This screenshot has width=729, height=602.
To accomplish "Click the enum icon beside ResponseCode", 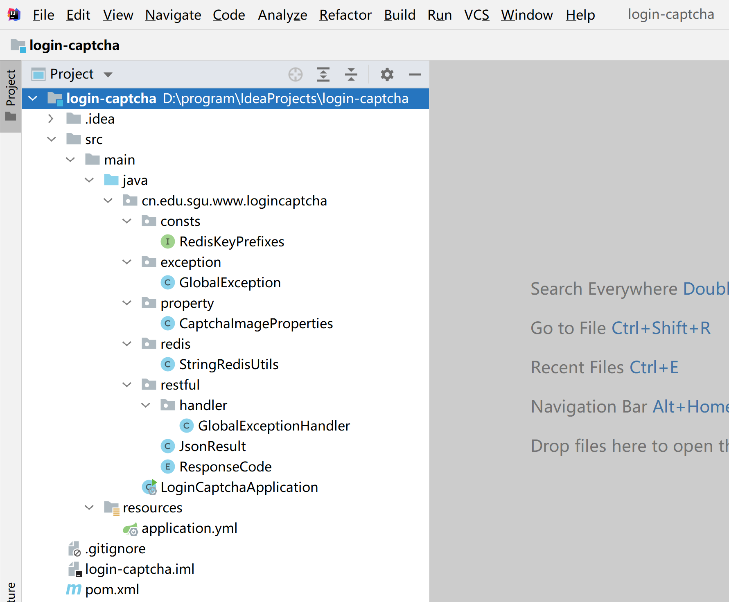I will point(168,467).
